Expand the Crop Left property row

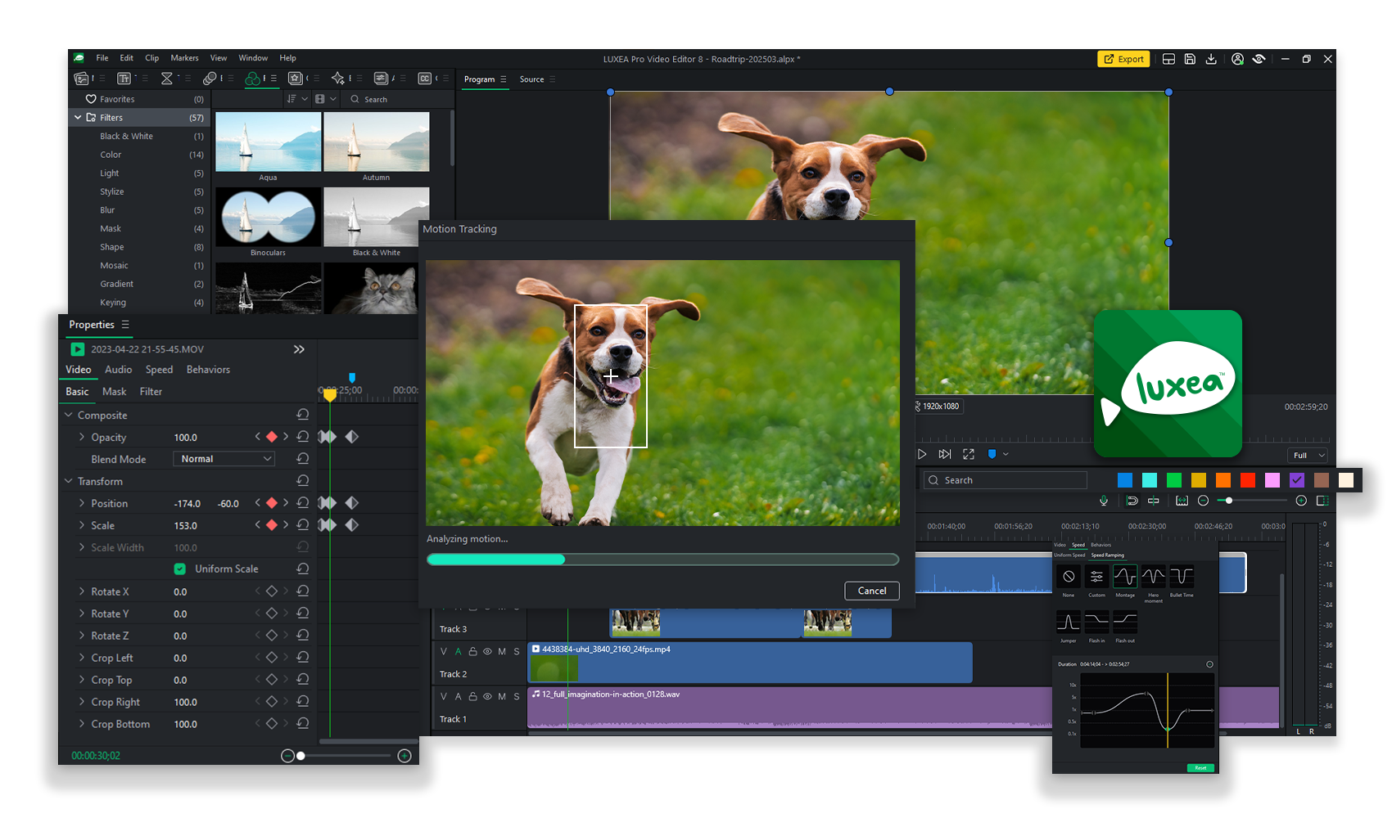pos(82,658)
